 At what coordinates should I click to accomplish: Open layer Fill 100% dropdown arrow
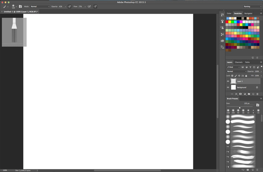pyautogui.click(x=261, y=76)
